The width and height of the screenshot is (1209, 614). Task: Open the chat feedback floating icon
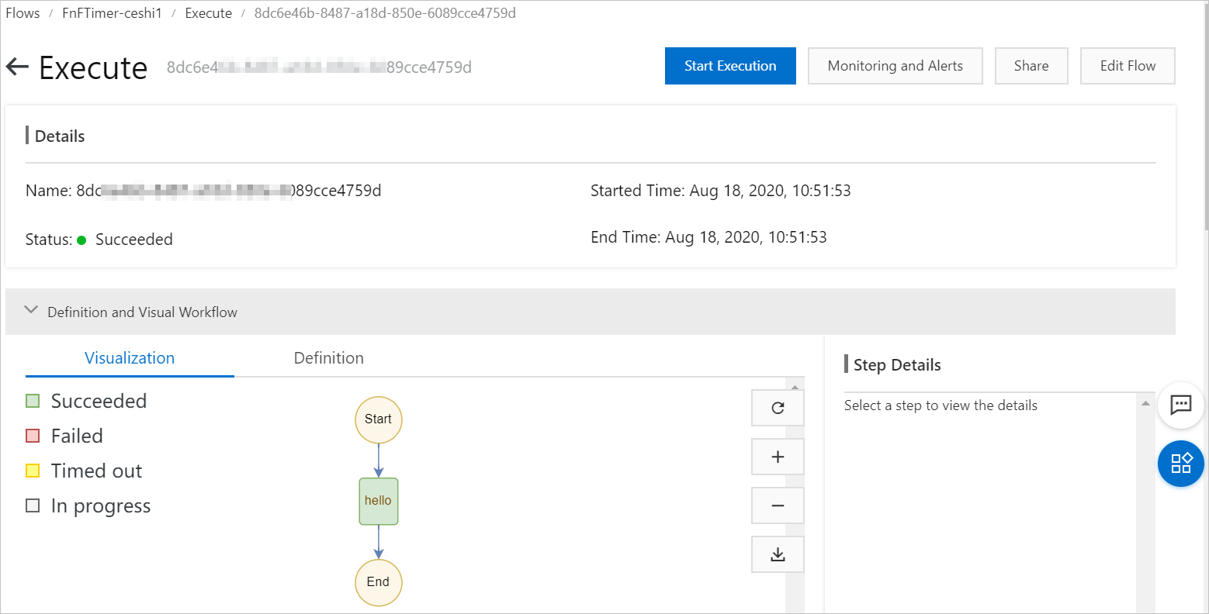pyautogui.click(x=1180, y=405)
